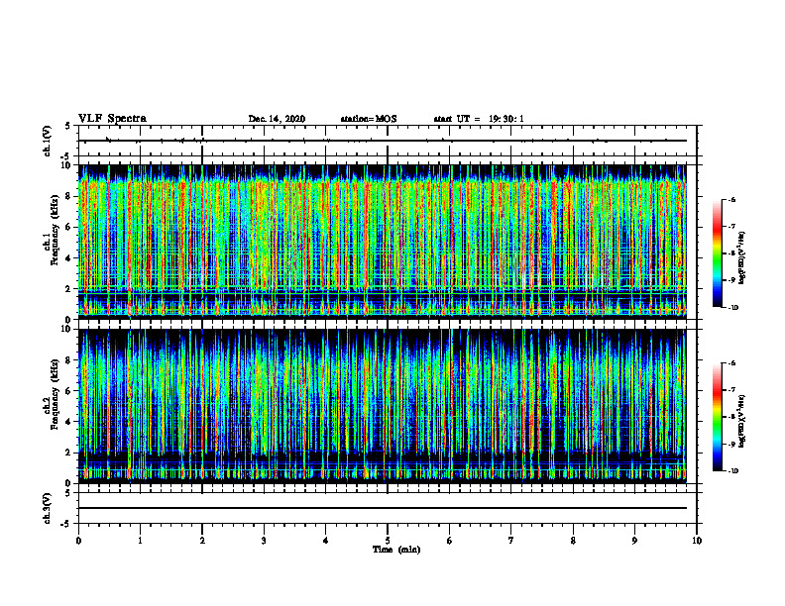The width and height of the screenshot is (785, 606).
Task: Click the '10' tick on the time axis
Action: (x=697, y=541)
